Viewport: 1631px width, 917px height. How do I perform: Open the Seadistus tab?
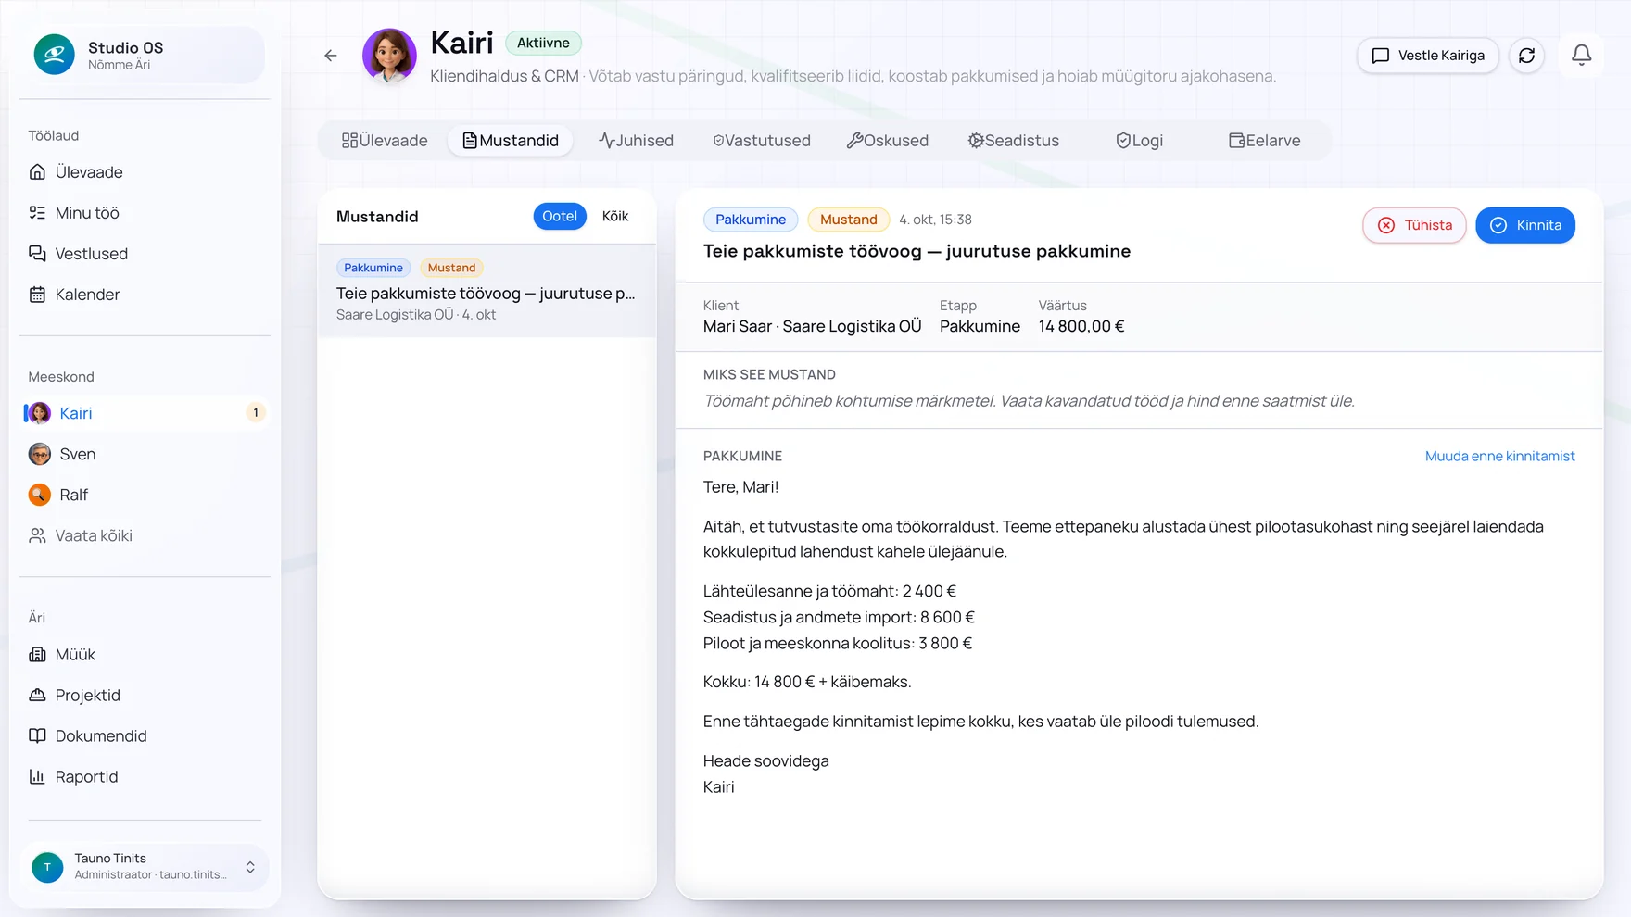(1014, 141)
